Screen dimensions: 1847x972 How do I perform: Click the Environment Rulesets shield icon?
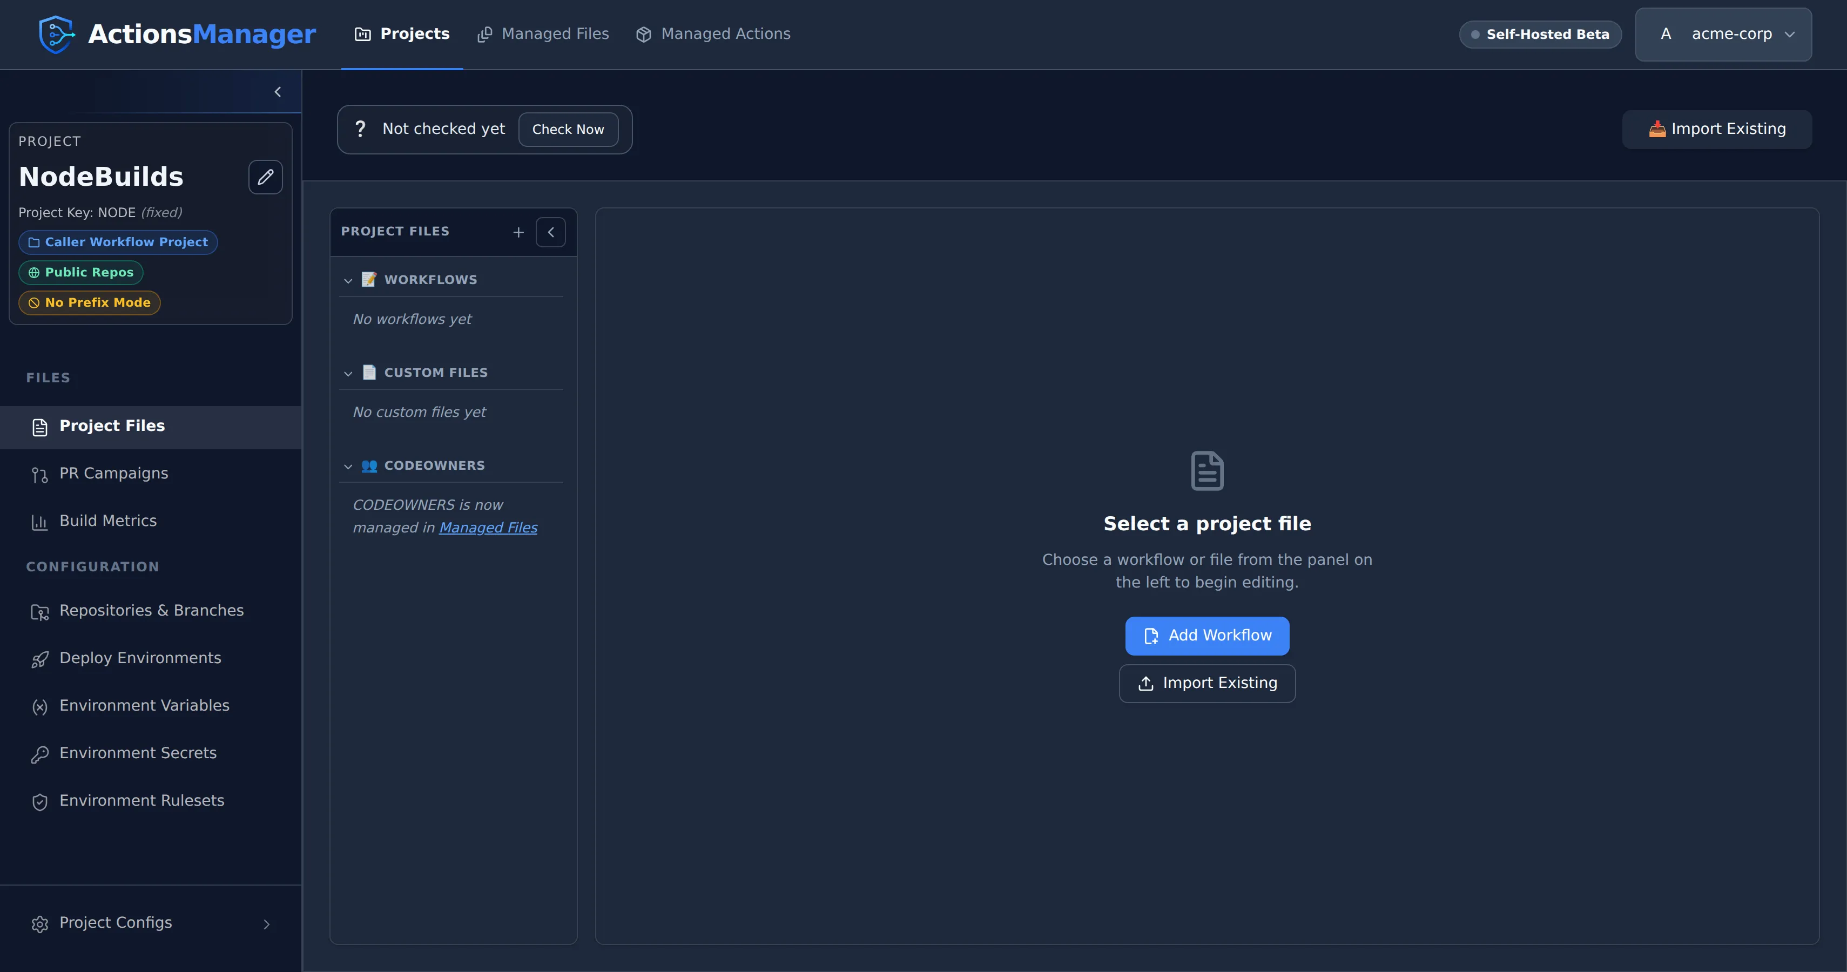pyautogui.click(x=40, y=801)
